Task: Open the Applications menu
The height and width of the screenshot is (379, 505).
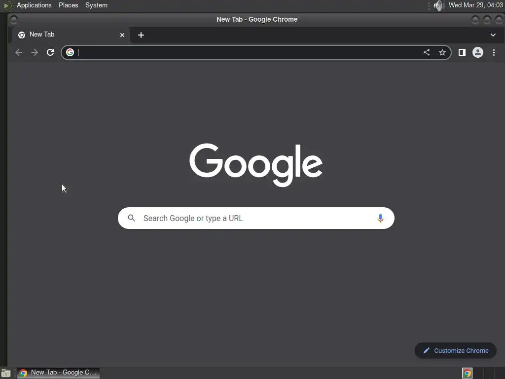Action: [x=34, y=5]
